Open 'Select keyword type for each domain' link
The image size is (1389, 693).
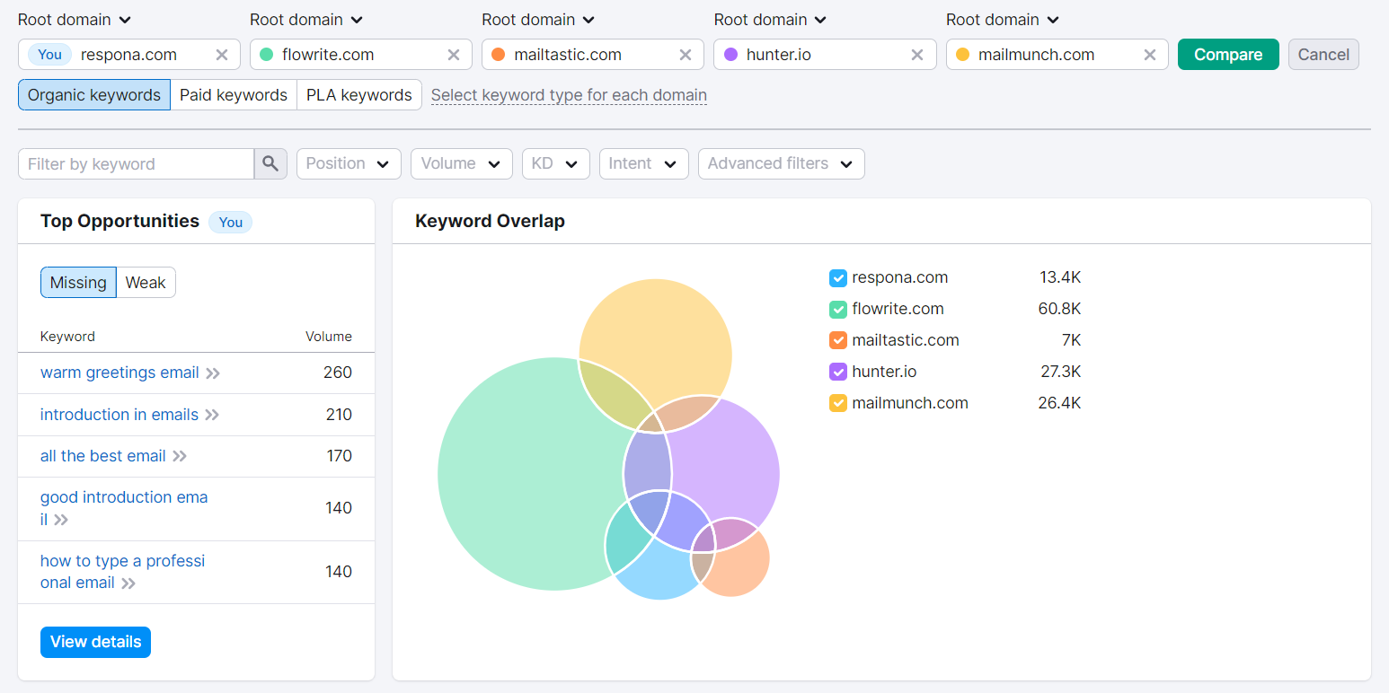[569, 94]
